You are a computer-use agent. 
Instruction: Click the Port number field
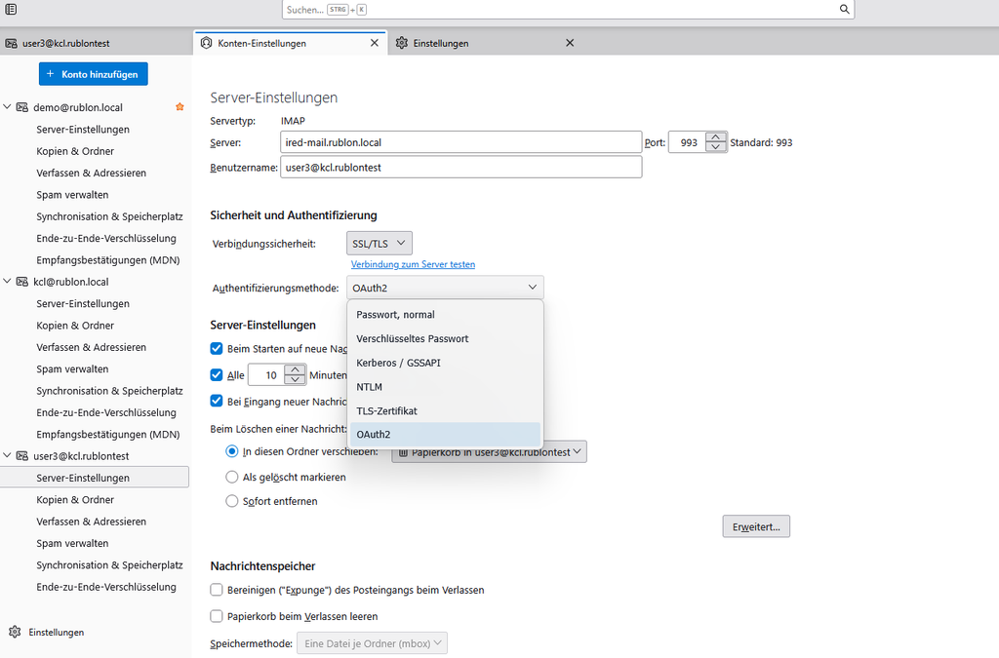click(688, 142)
